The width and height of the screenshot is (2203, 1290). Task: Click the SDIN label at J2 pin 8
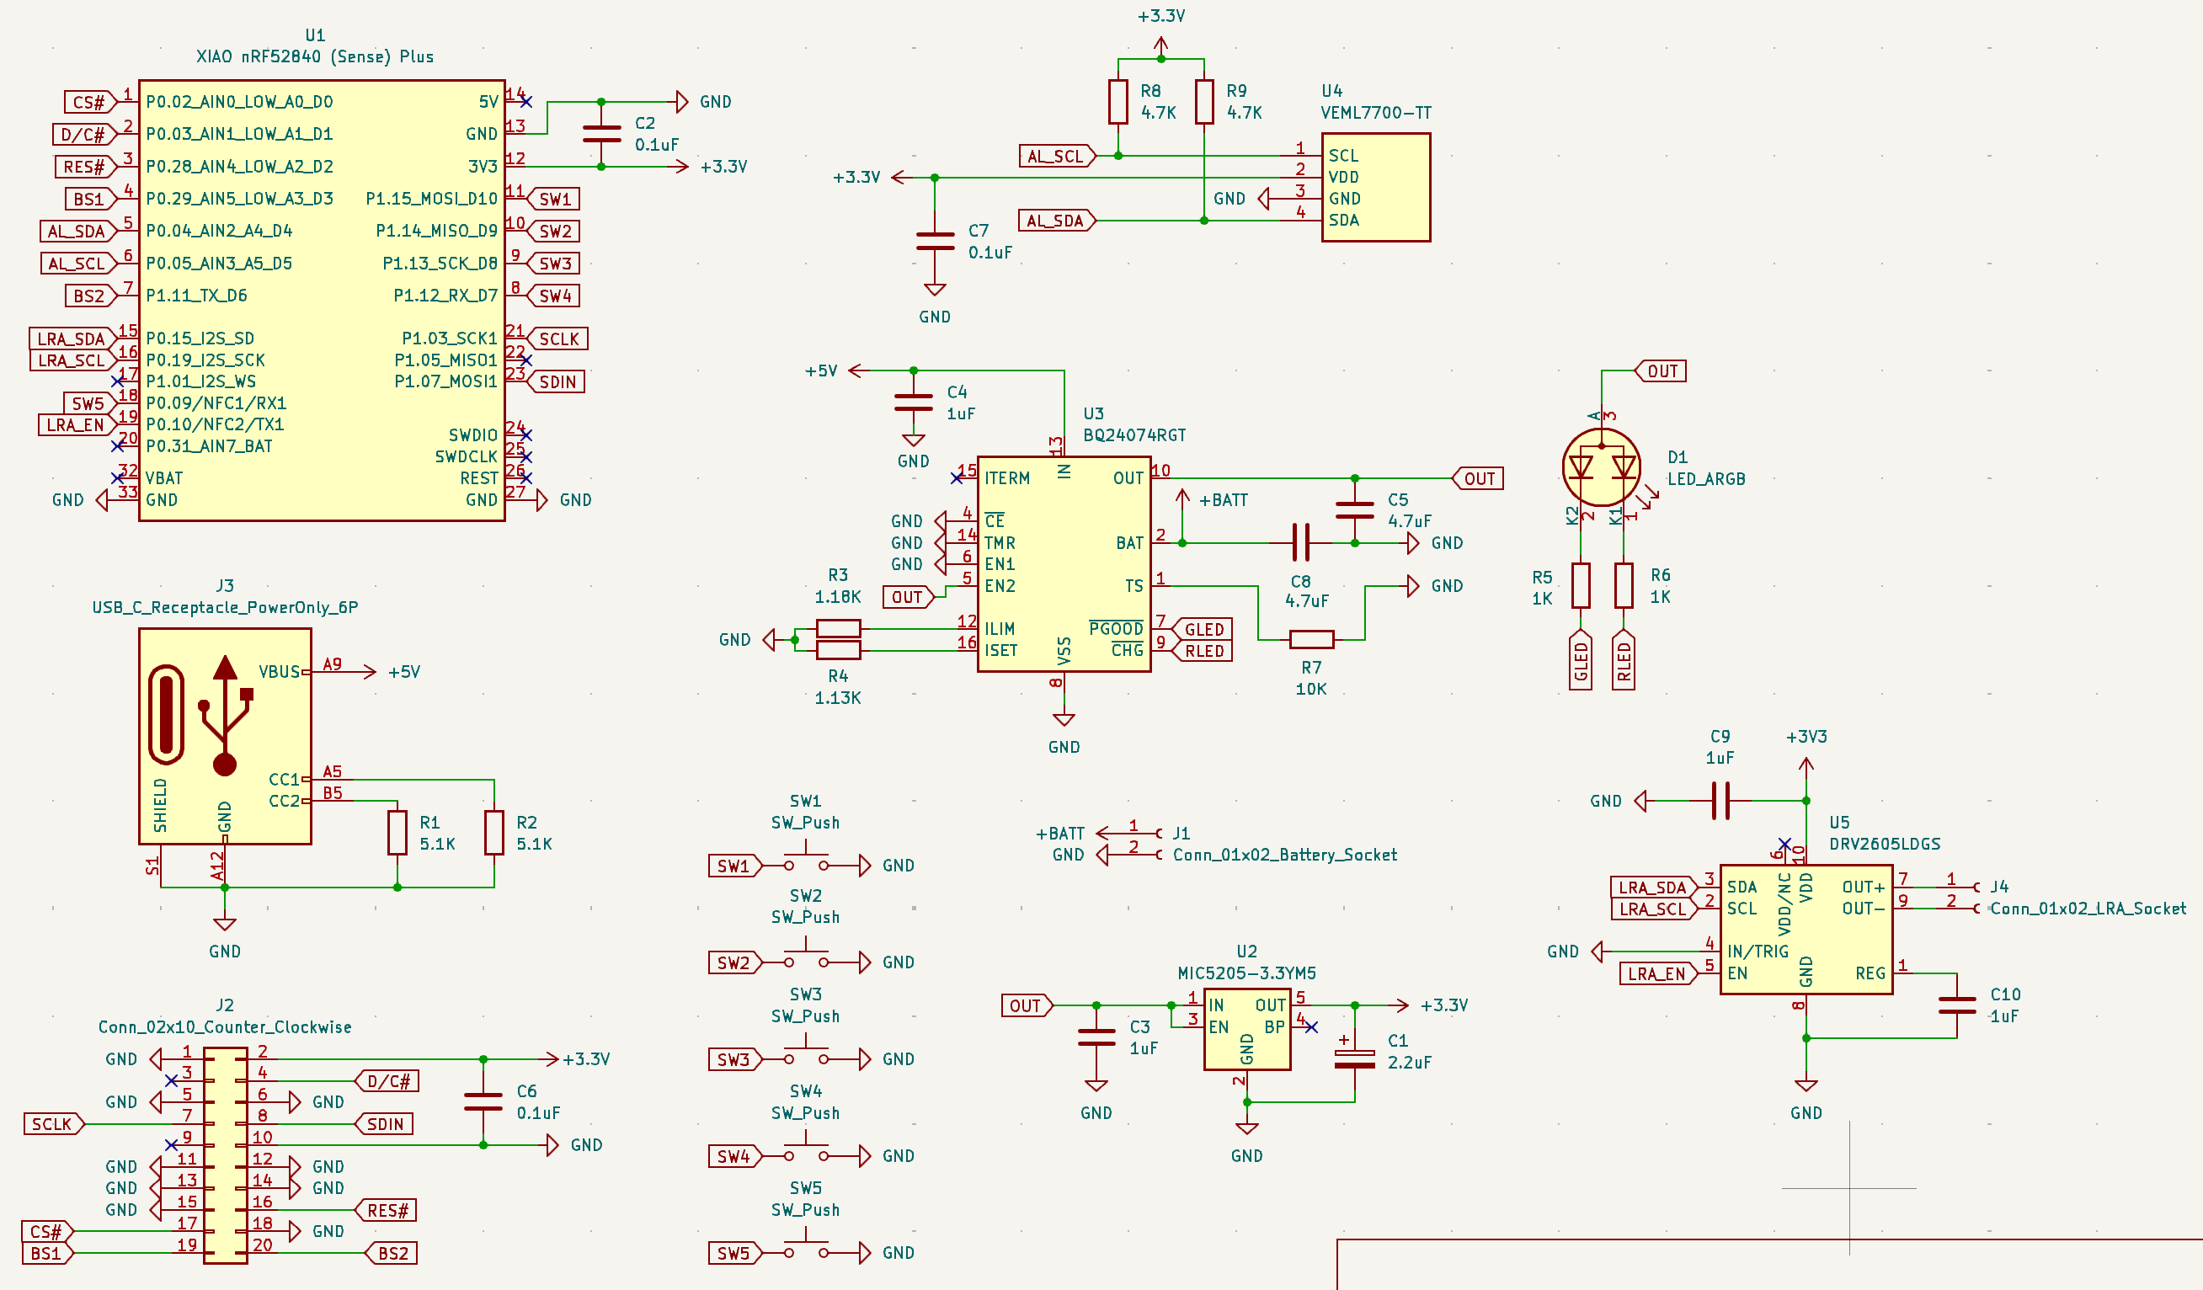click(x=384, y=1124)
